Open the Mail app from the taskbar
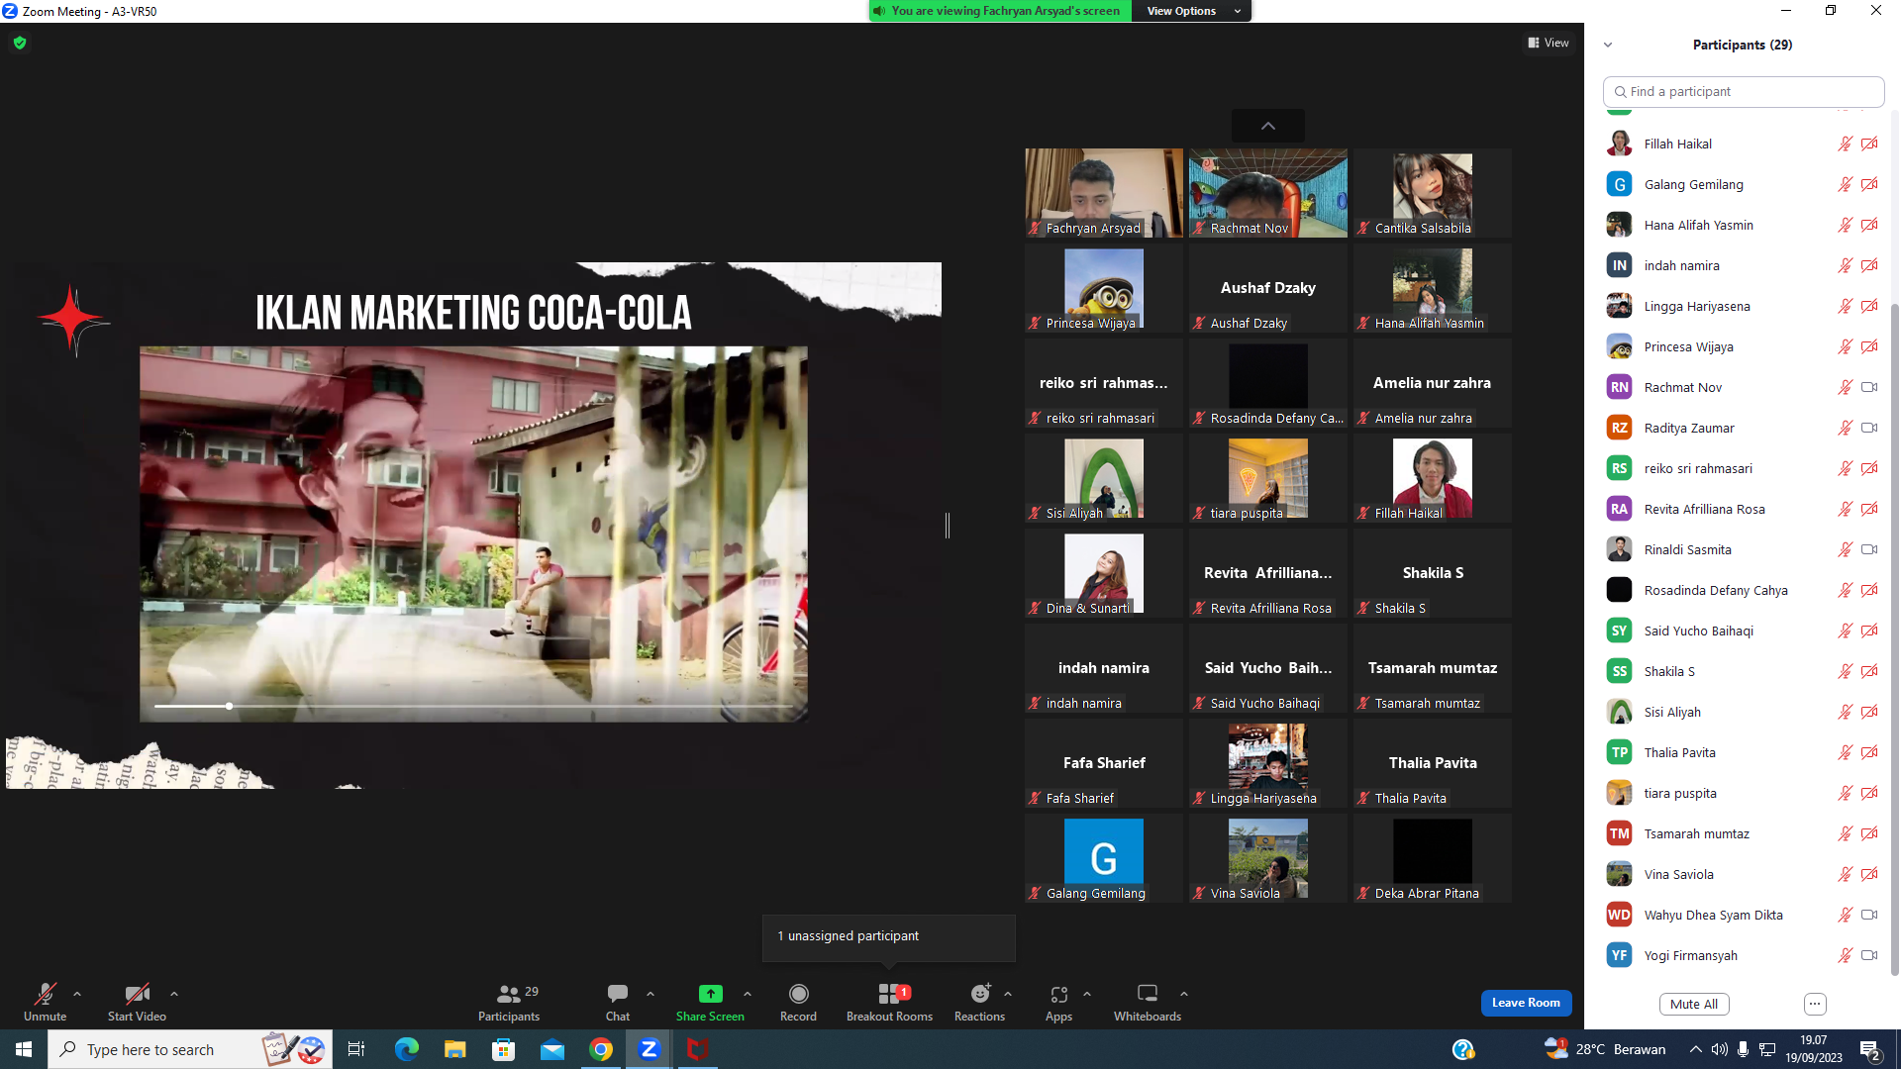1901x1069 pixels. click(552, 1049)
